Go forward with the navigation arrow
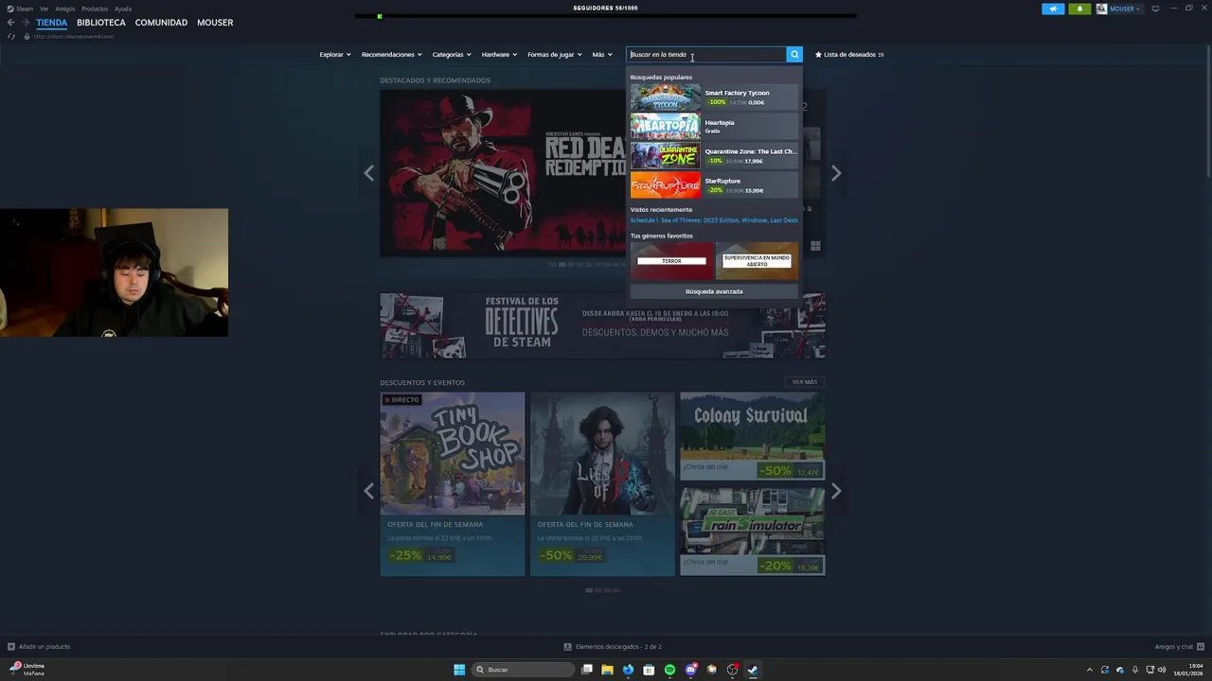Image resolution: width=1212 pixels, height=681 pixels. [26, 23]
